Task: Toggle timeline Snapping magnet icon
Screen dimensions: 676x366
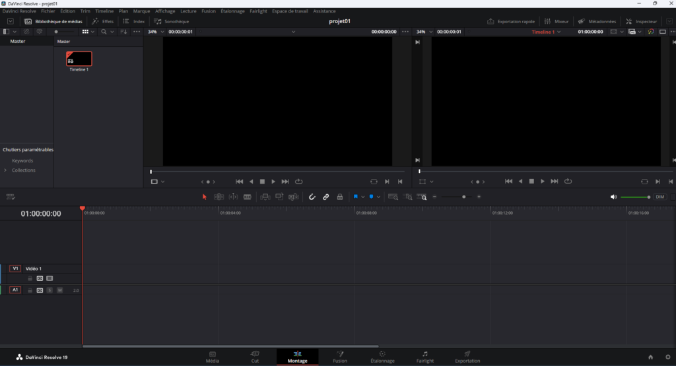Action: (x=312, y=197)
